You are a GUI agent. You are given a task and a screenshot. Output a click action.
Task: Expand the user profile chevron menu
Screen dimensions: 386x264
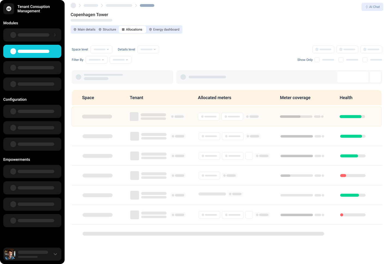click(x=55, y=254)
